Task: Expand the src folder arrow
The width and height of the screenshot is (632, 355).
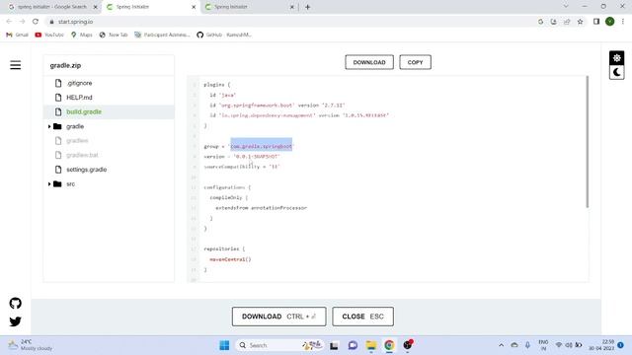Action: tap(49, 184)
